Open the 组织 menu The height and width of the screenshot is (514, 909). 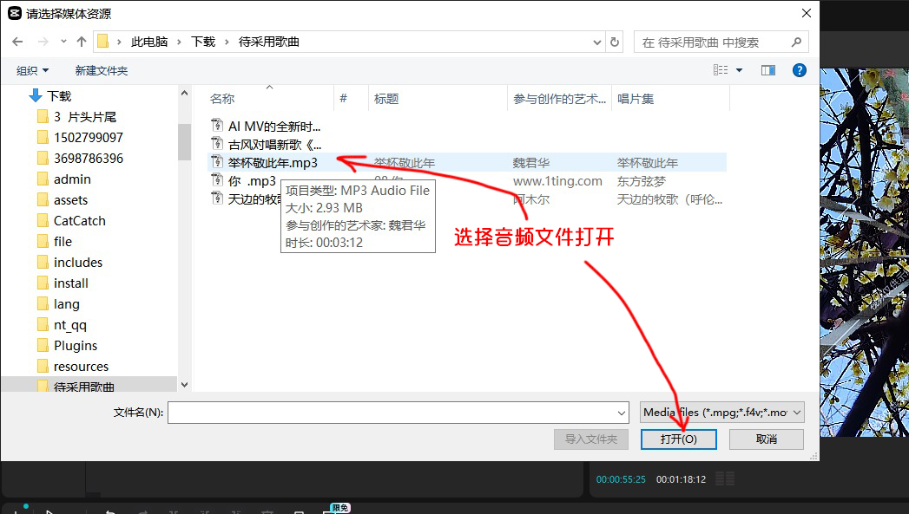[33, 70]
